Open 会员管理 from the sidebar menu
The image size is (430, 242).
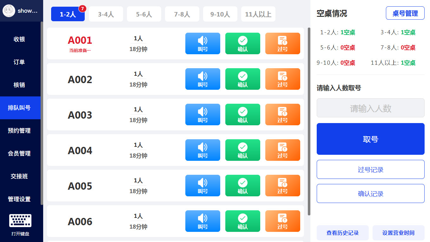[x=19, y=154]
